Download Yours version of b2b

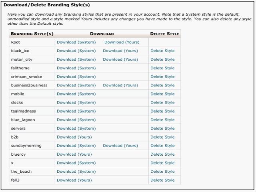tap(74, 137)
